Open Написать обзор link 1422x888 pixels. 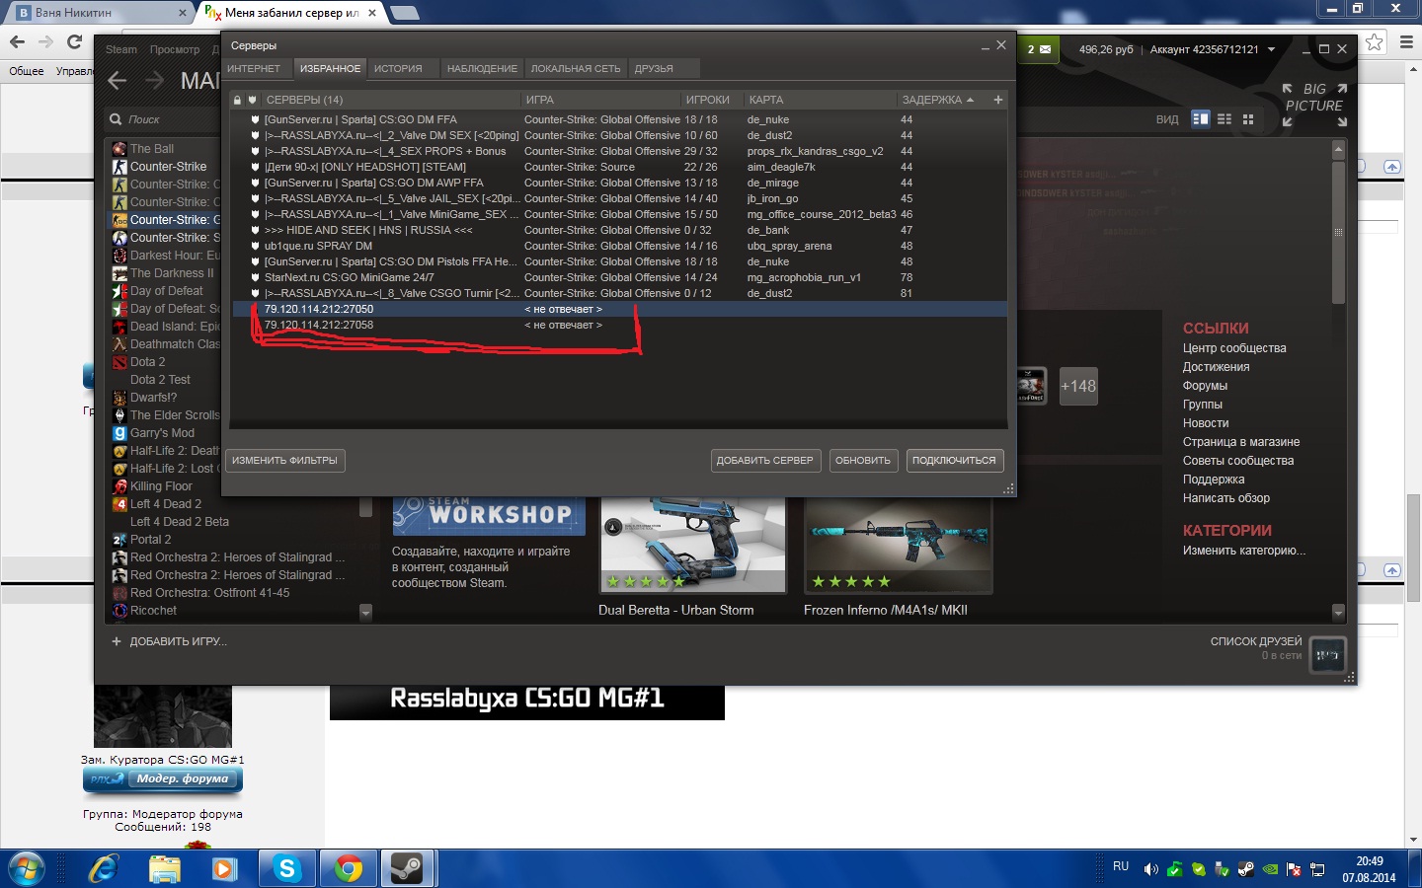pos(1226,498)
